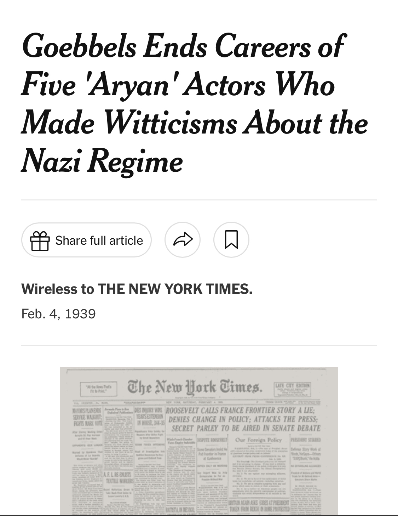Click the "Nazi Regime" line of the headline
This screenshot has height=516, width=398.
102,160
